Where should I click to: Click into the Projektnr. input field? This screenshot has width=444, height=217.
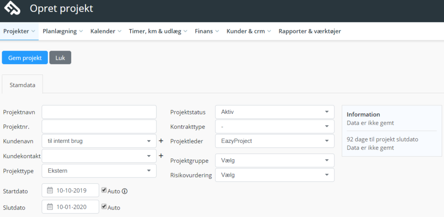tap(99, 126)
